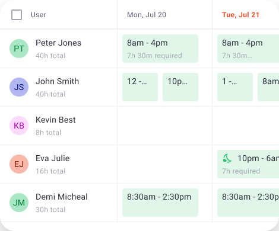Open John Smith's Tuesday 1 shift block
The image size is (279, 231).
point(235,87)
